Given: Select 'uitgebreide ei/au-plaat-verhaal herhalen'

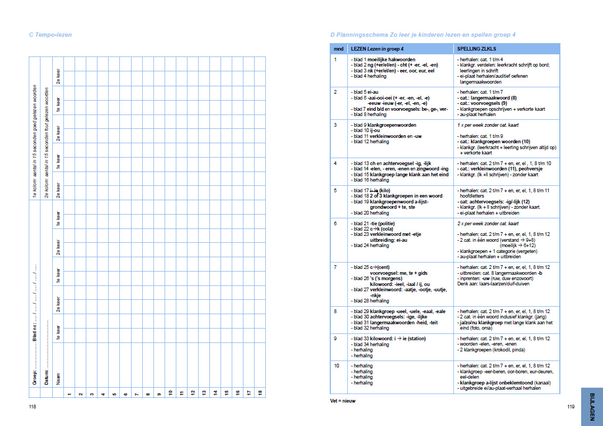Looking at the screenshot, I should (500, 388).
